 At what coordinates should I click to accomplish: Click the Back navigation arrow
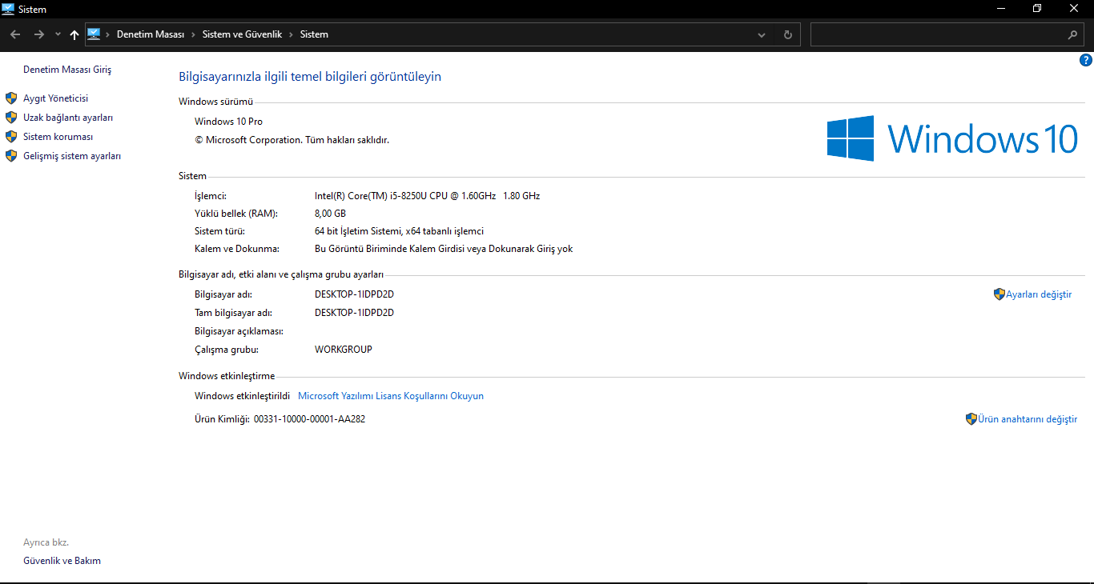point(15,34)
